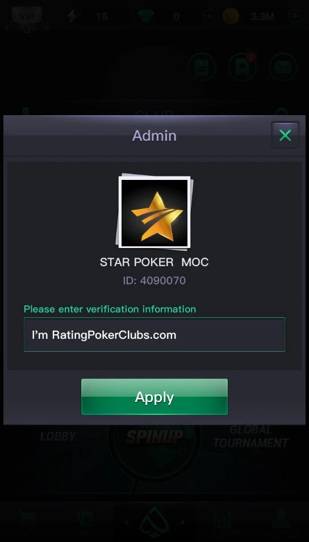
Task: Tap the green diamond icon
Action: (x=145, y=16)
